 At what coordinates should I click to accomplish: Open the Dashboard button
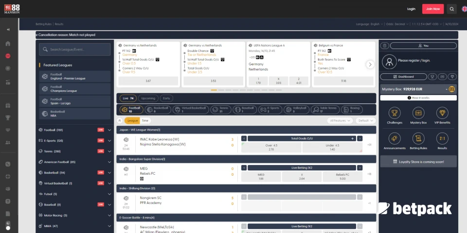pos(403,77)
